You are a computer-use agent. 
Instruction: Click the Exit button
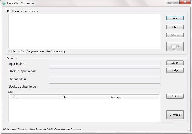(x=175, y=96)
